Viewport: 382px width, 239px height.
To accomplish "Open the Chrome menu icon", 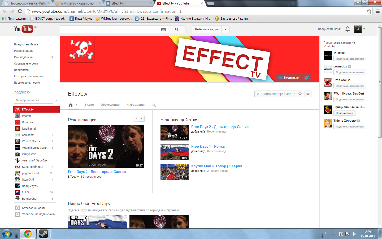I will 378,11.
